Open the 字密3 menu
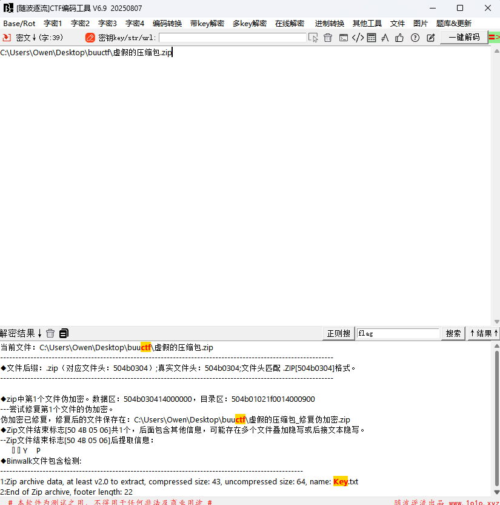This screenshot has height=505, width=500. 107,24
